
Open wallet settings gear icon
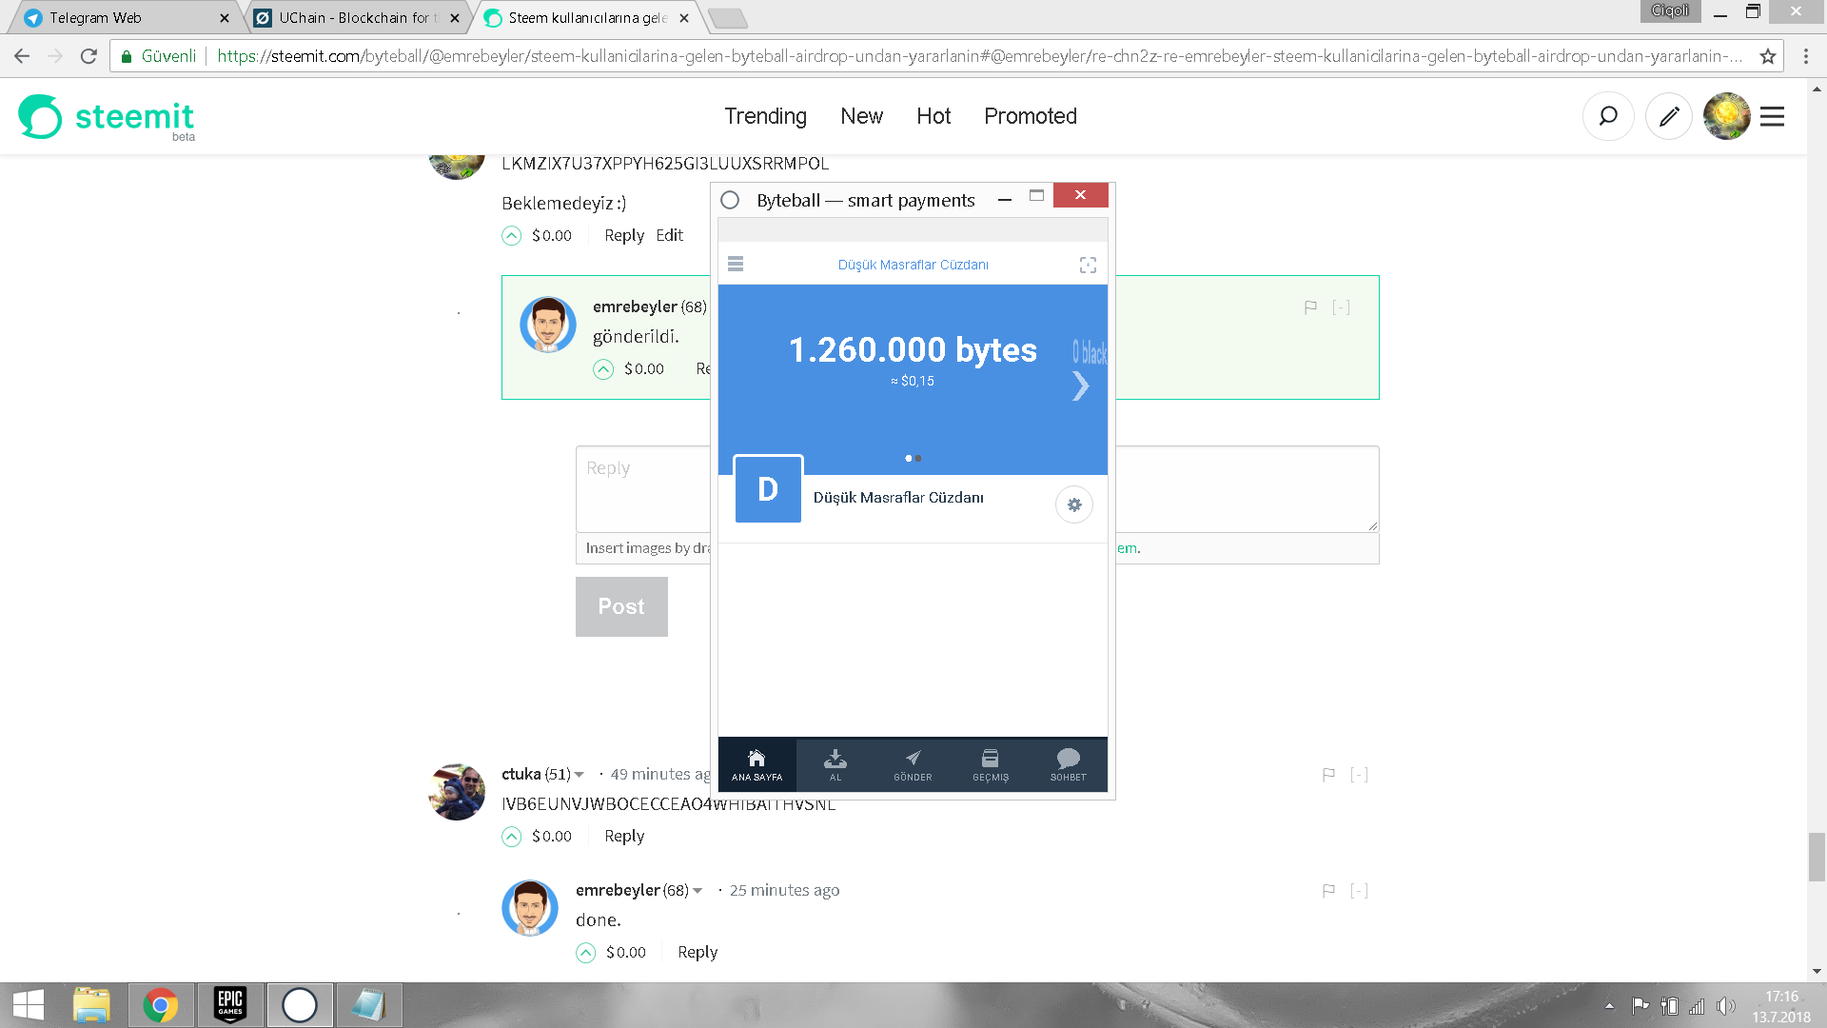[x=1074, y=504]
